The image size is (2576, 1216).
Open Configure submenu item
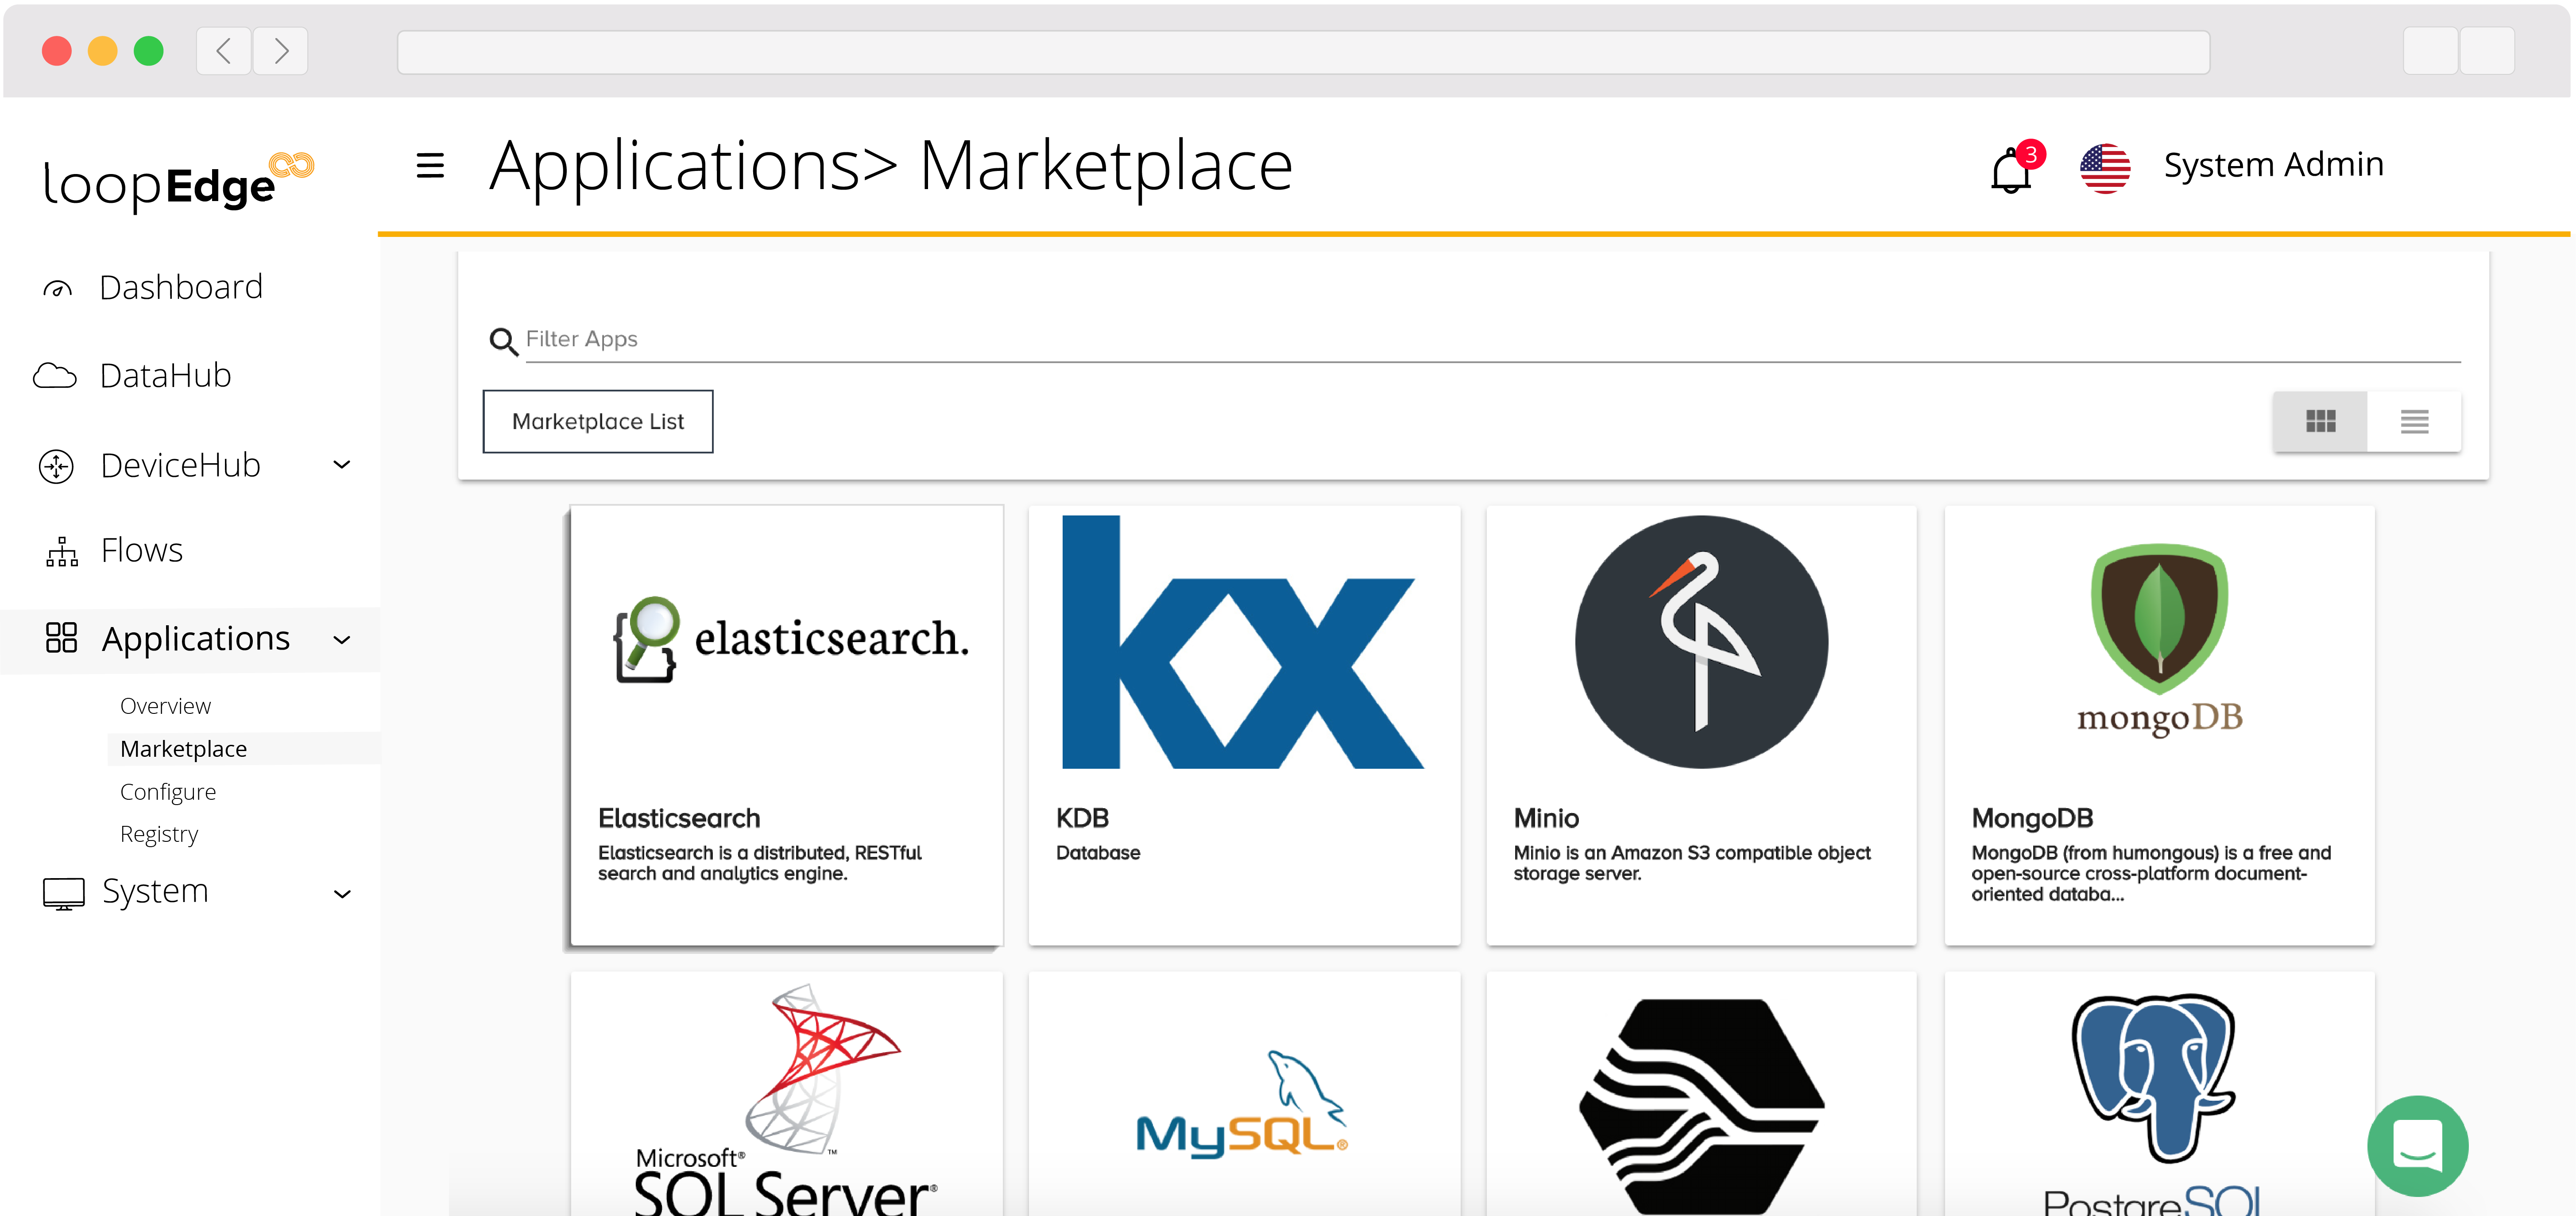pos(167,792)
